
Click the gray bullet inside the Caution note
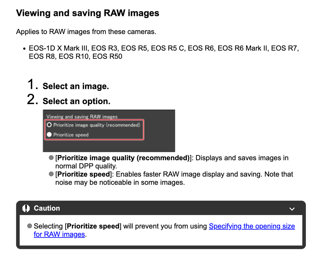pos(30,226)
